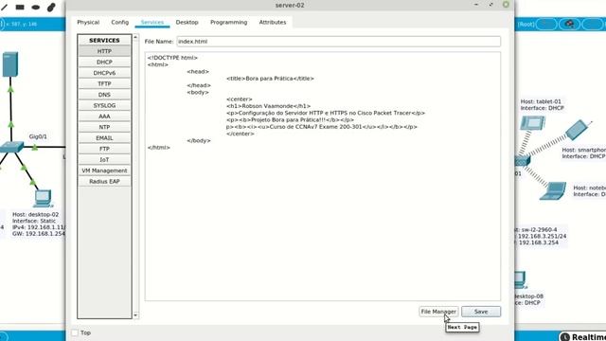
Task: Select the ellipse drawing tool
Action: pos(36,7)
